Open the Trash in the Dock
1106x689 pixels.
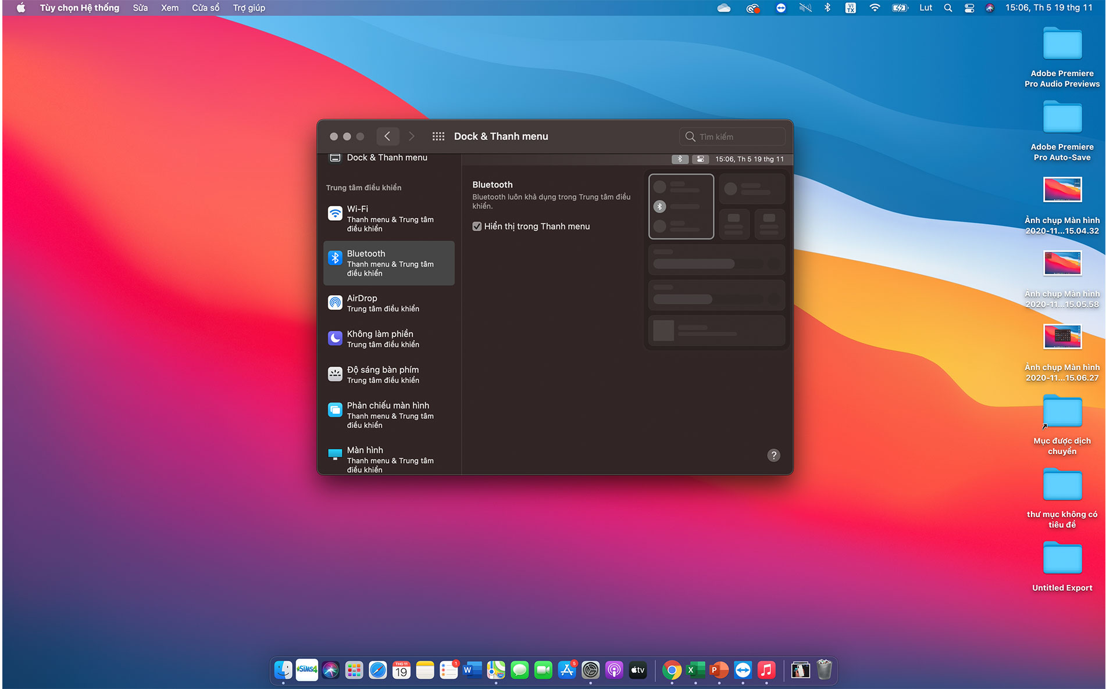click(x=824, y=670)
